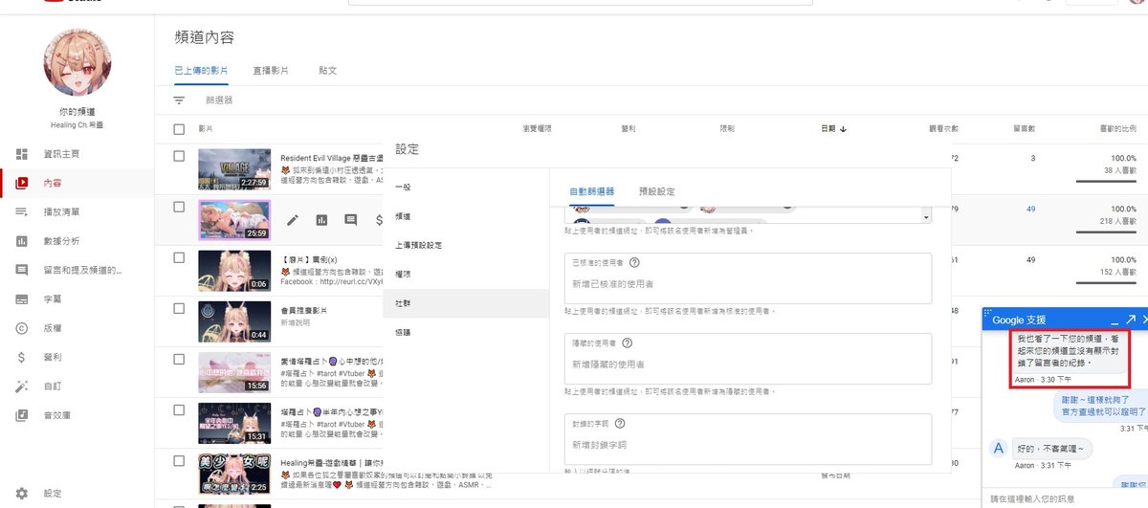The width and height of the screenshot is (1148, 508).
Task: Open the 字幕 subtitles icon
Action: (21, 299)
